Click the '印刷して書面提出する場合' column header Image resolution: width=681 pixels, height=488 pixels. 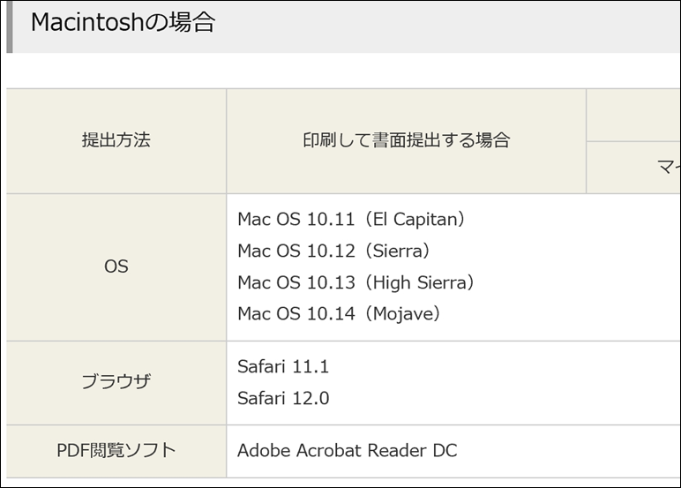406,141
